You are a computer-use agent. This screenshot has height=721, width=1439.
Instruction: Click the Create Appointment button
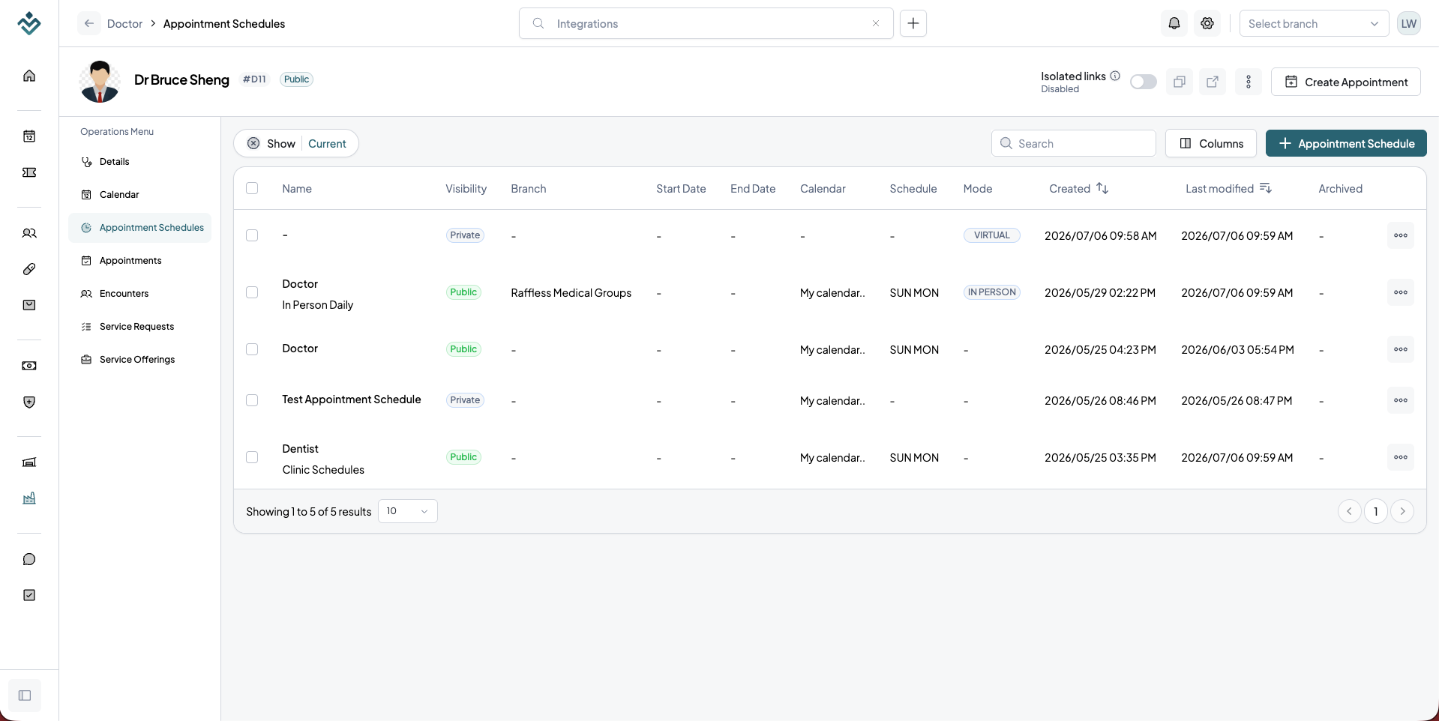pos(1346,82)
